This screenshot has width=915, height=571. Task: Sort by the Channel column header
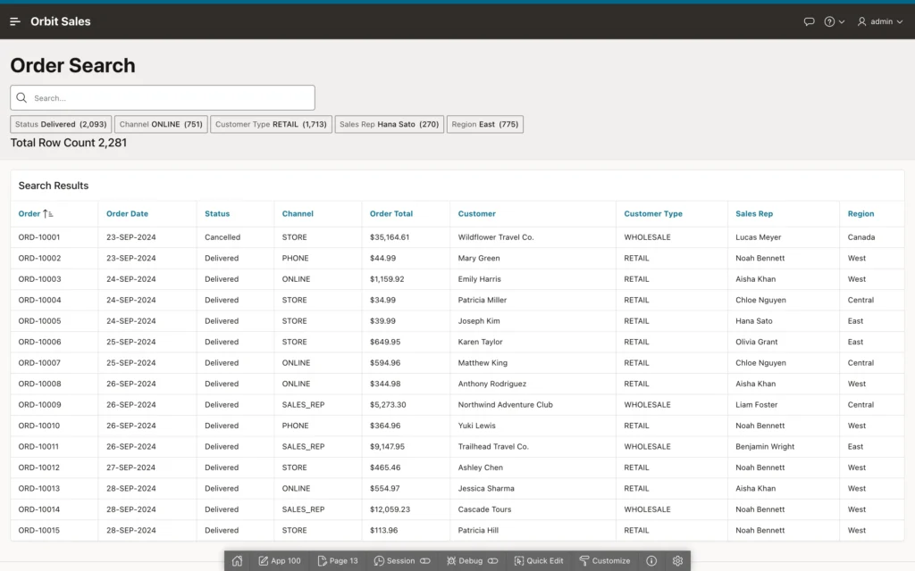point(298,214)
